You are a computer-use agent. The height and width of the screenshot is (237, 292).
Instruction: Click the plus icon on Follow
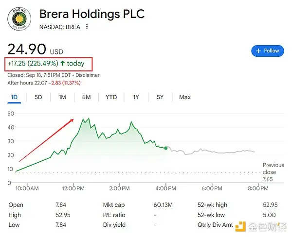[258, 51]
